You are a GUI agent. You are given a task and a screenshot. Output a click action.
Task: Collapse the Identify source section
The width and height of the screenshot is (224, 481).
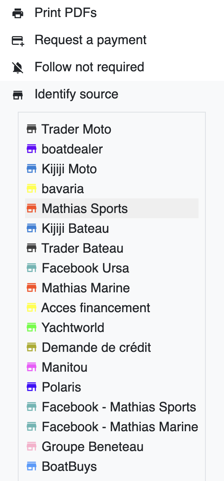[x=112, y=94]
